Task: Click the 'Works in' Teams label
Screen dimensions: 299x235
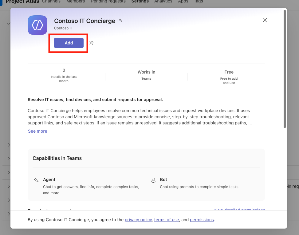Action: tap(147, 72)
